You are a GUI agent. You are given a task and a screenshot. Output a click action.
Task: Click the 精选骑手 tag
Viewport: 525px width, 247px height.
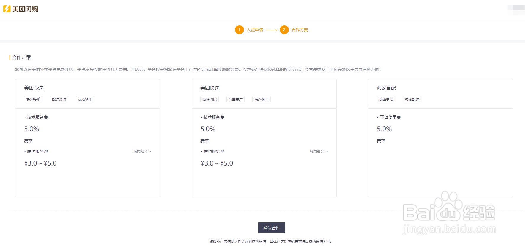click(x=262, y=99)
